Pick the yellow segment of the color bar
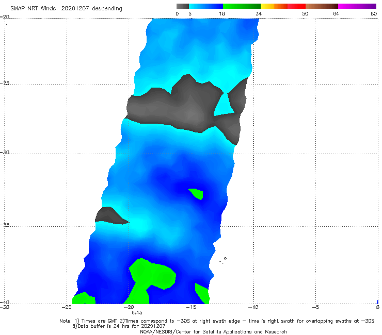Image resolution: width=382 pixels, height=335 pixels. point(267,6)
